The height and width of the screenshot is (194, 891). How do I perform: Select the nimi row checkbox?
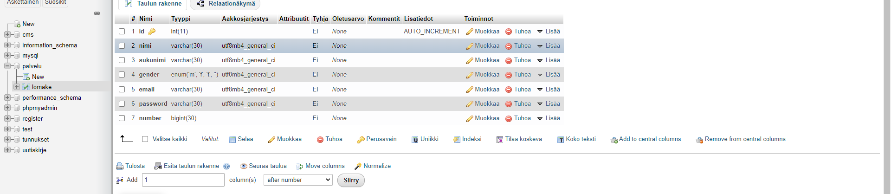[122, 46]
